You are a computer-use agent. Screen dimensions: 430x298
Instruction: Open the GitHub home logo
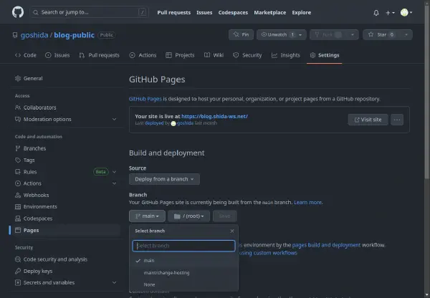(x=18, y=12)
